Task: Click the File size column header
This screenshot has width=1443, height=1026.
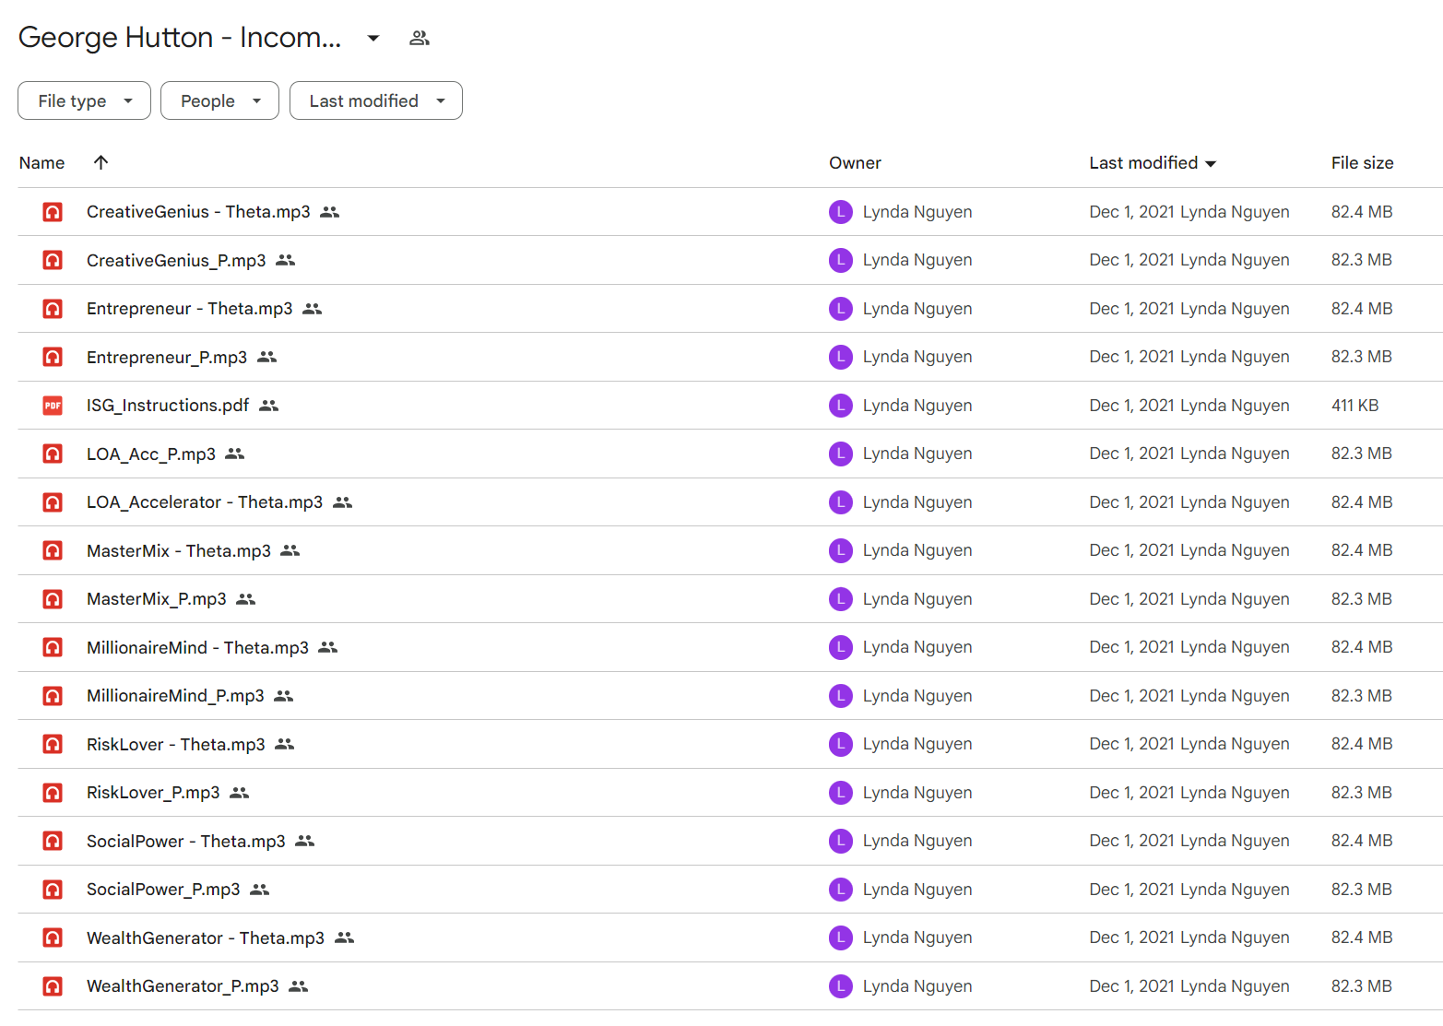Action: point(1362,163)
